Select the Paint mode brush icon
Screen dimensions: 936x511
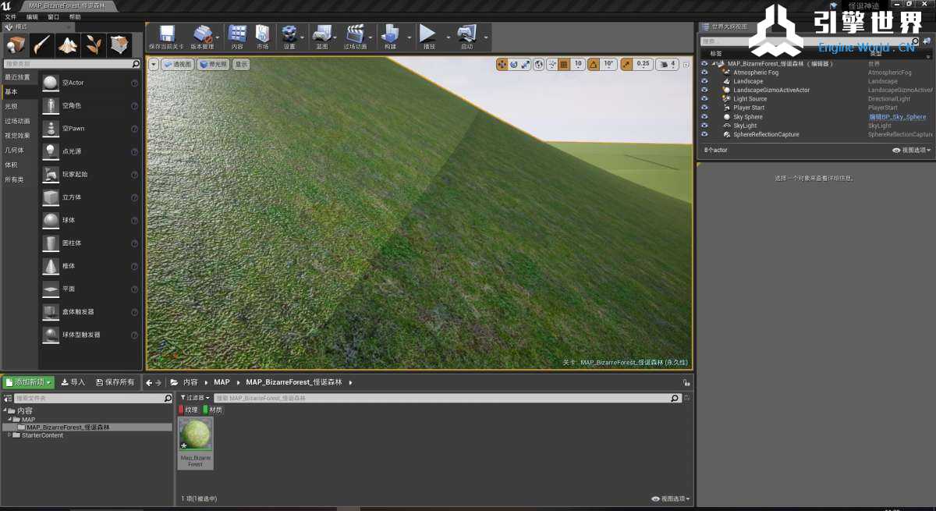coord(42,45)
